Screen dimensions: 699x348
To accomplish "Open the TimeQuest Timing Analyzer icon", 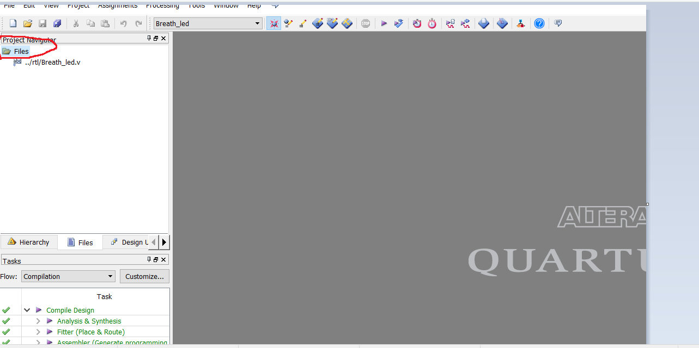I will pos(417,23).
